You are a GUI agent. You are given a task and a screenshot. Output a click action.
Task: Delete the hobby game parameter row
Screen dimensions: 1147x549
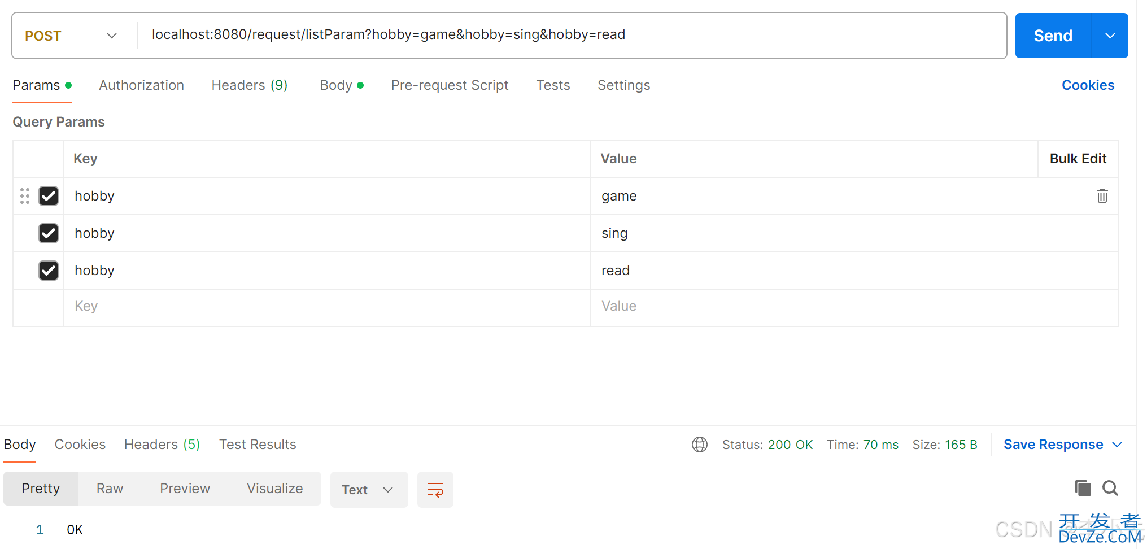[x=1102, y=196]
